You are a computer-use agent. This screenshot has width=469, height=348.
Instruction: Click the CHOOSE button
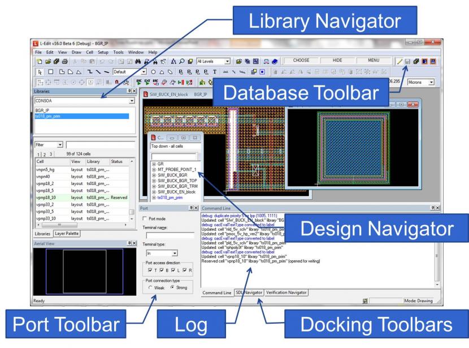tap(301, 61)
